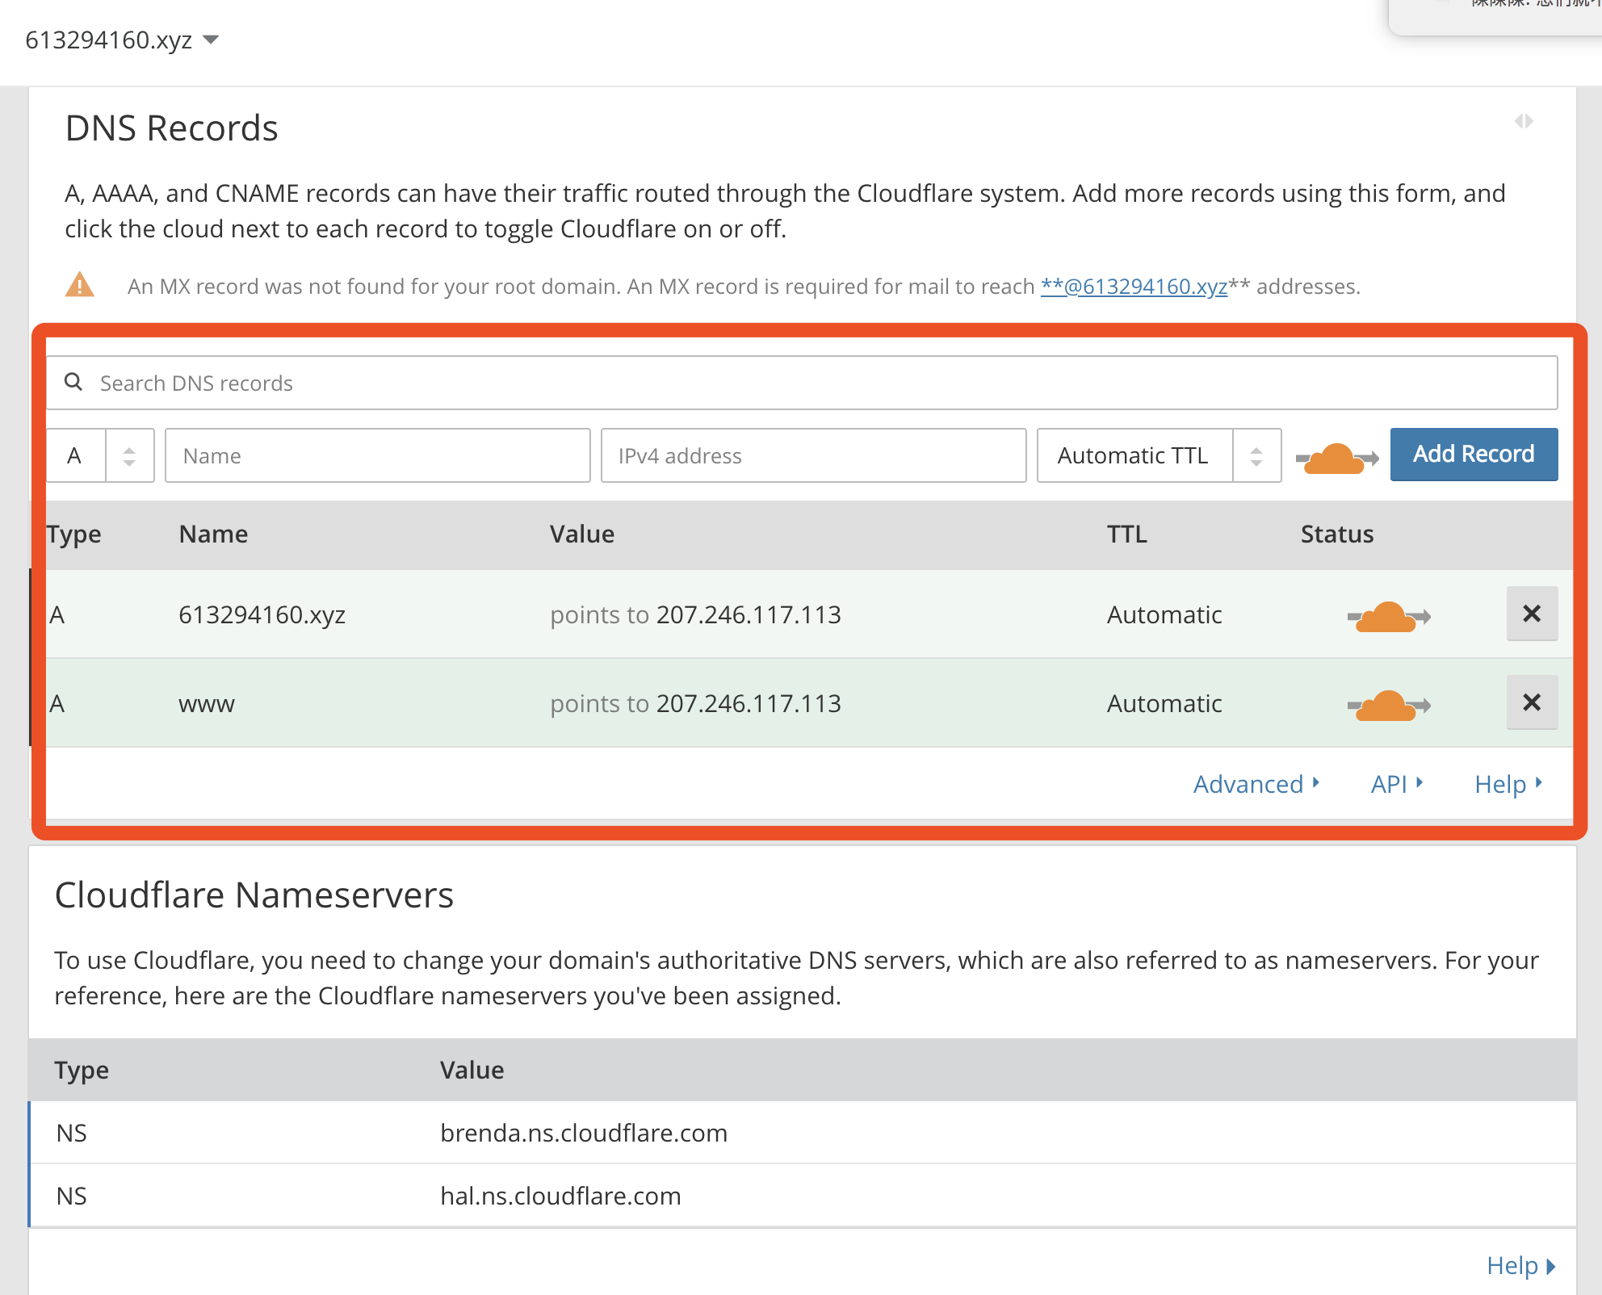The height and width of the screenshot is (1295, 1602).
Task: Click the Add Record button
Action: pyautogui.click(x=1474, y=455)
